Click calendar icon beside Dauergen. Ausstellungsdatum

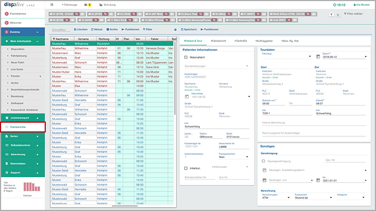[264, 170]
